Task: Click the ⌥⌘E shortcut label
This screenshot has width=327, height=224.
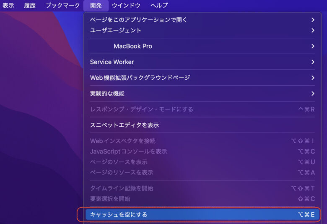Action: coord(306,215)
